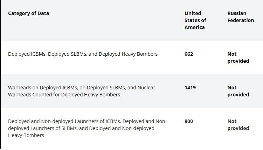The image size is (263, 150).
Task: Click "Not provided" in the 662 row
Action: coord(238,57)
